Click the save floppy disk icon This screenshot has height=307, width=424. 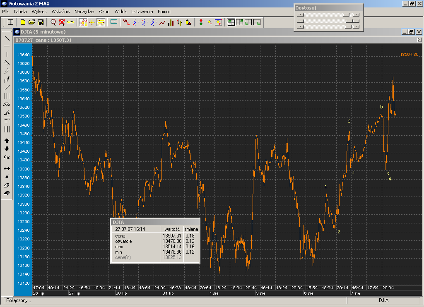point(41,22)
